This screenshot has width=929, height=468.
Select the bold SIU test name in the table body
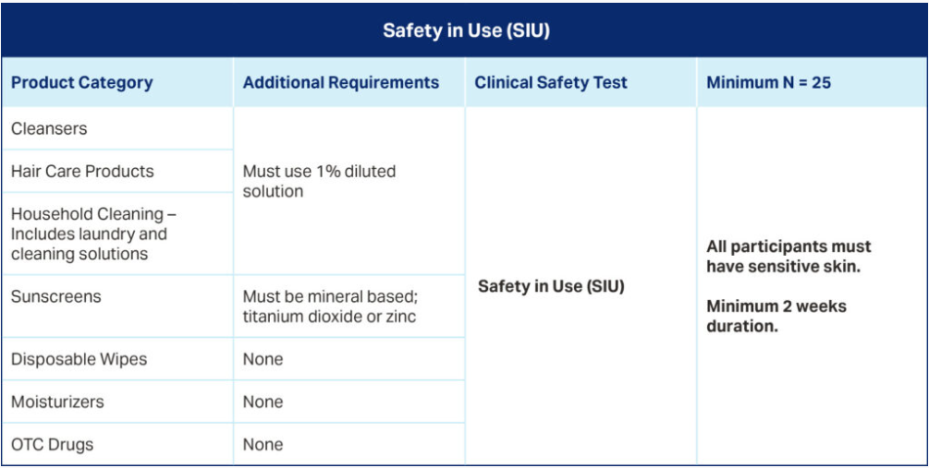click(551, 286)
